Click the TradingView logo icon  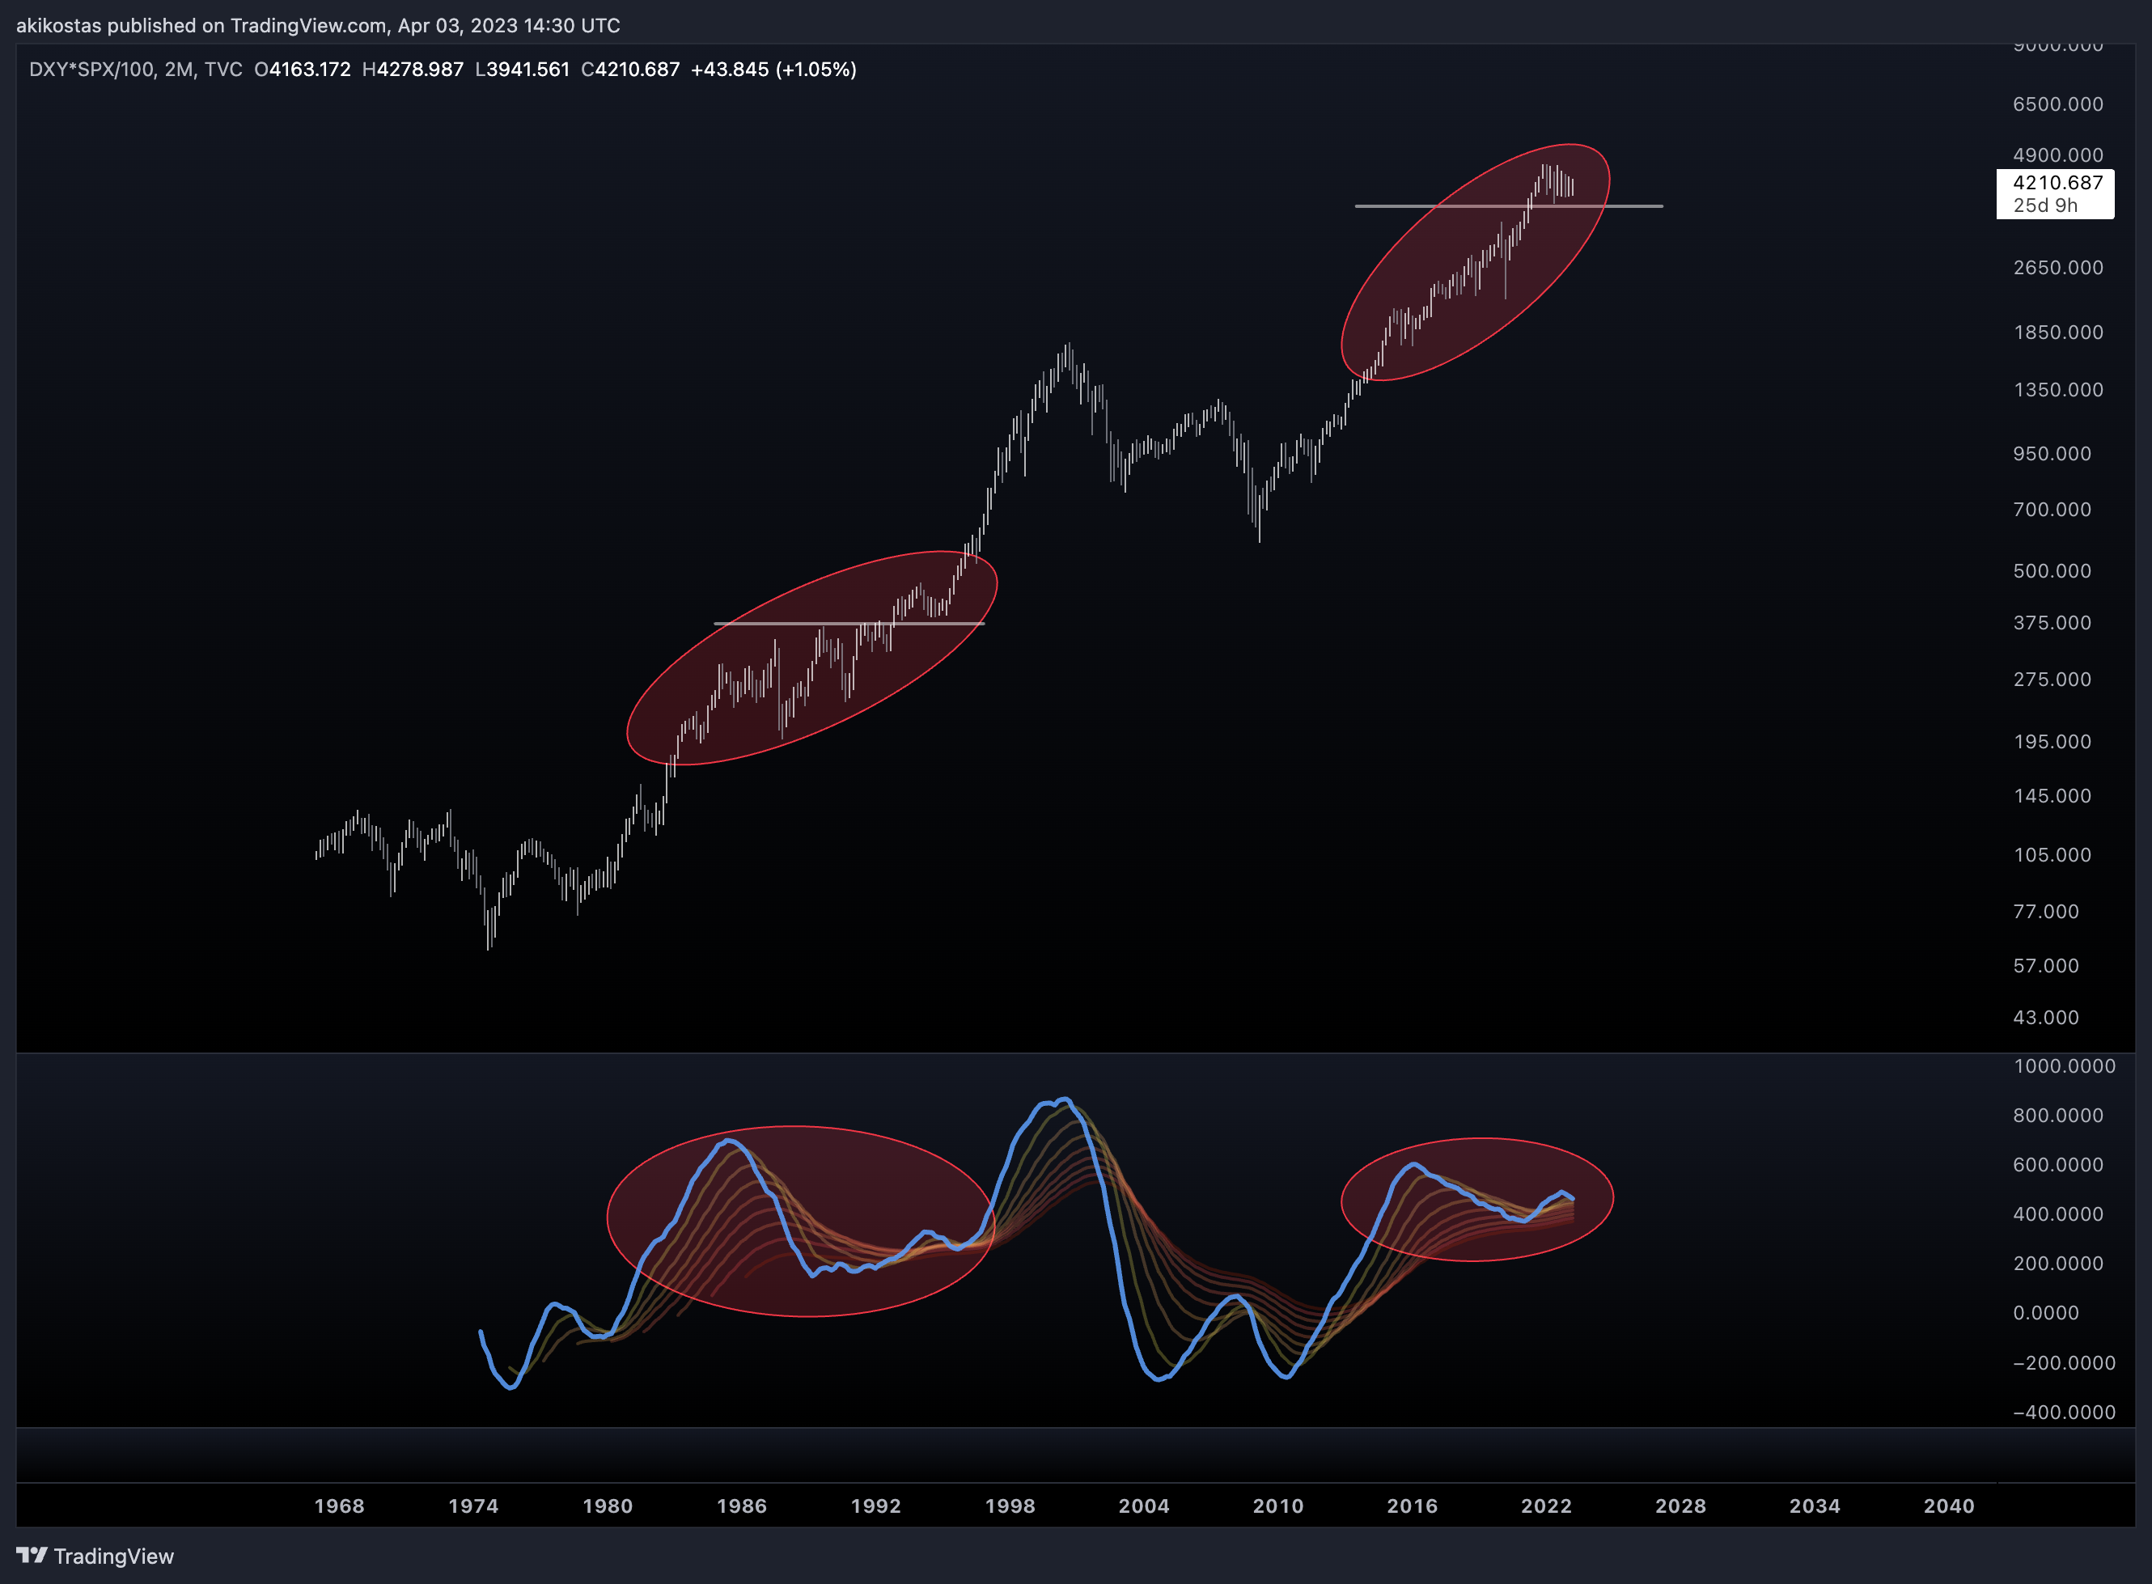pyautogui.click(x=32, y=1554)
